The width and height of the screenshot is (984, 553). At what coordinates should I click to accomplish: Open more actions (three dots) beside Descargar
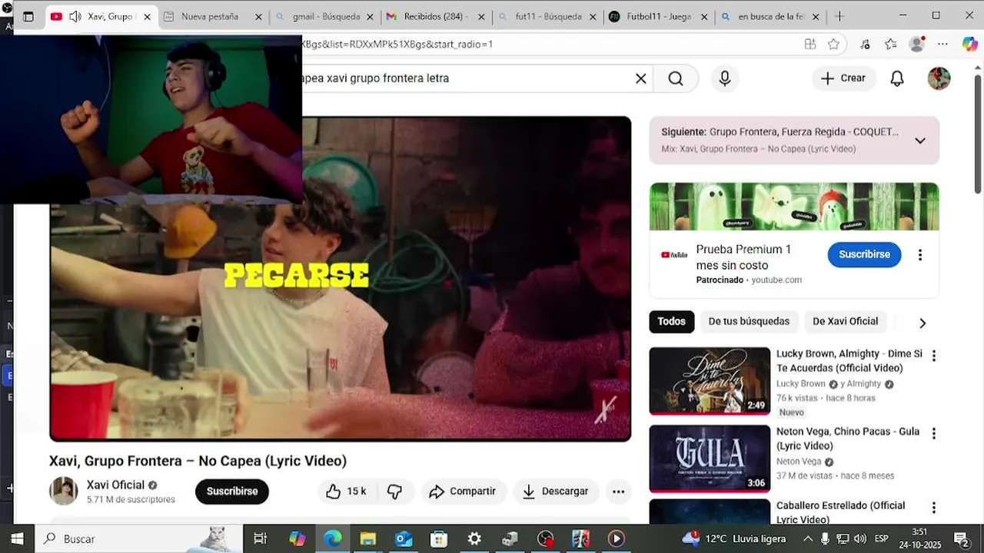(618, 492)
